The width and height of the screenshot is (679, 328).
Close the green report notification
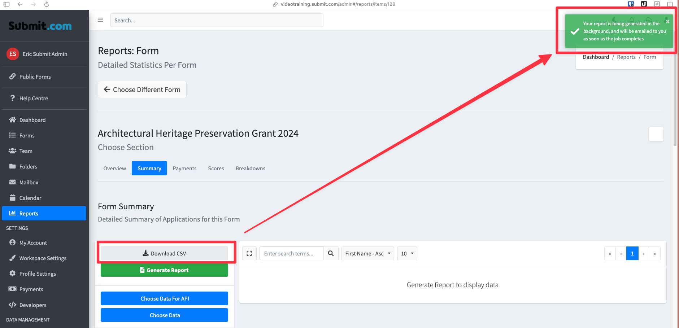pos(667,22)
